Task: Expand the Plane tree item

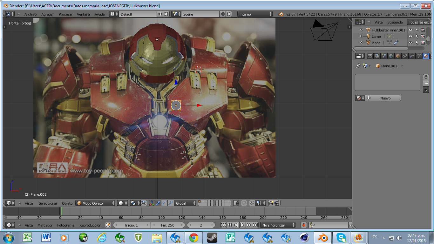Action: point(361,43)
